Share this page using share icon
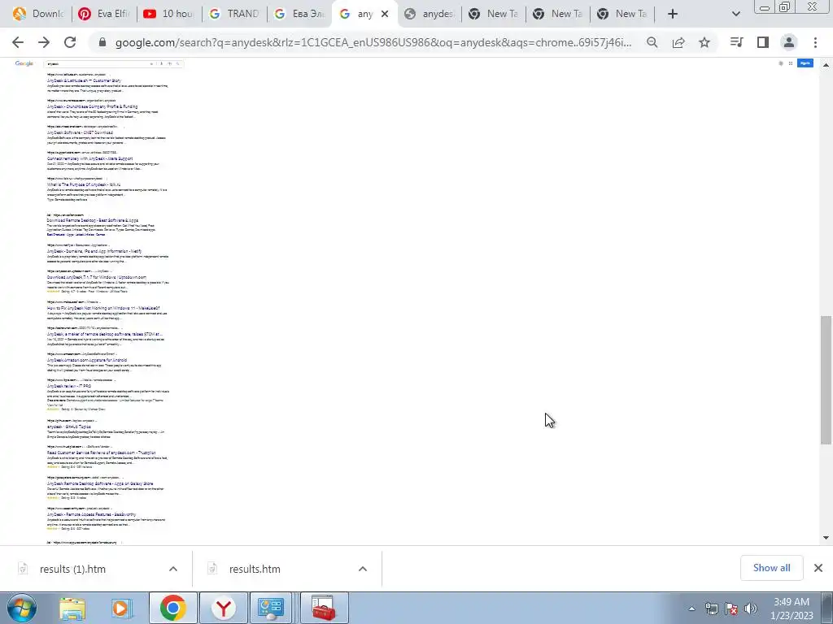Viewport: 833px width, 624px height. pyautogui.click(x=678, y=42)
